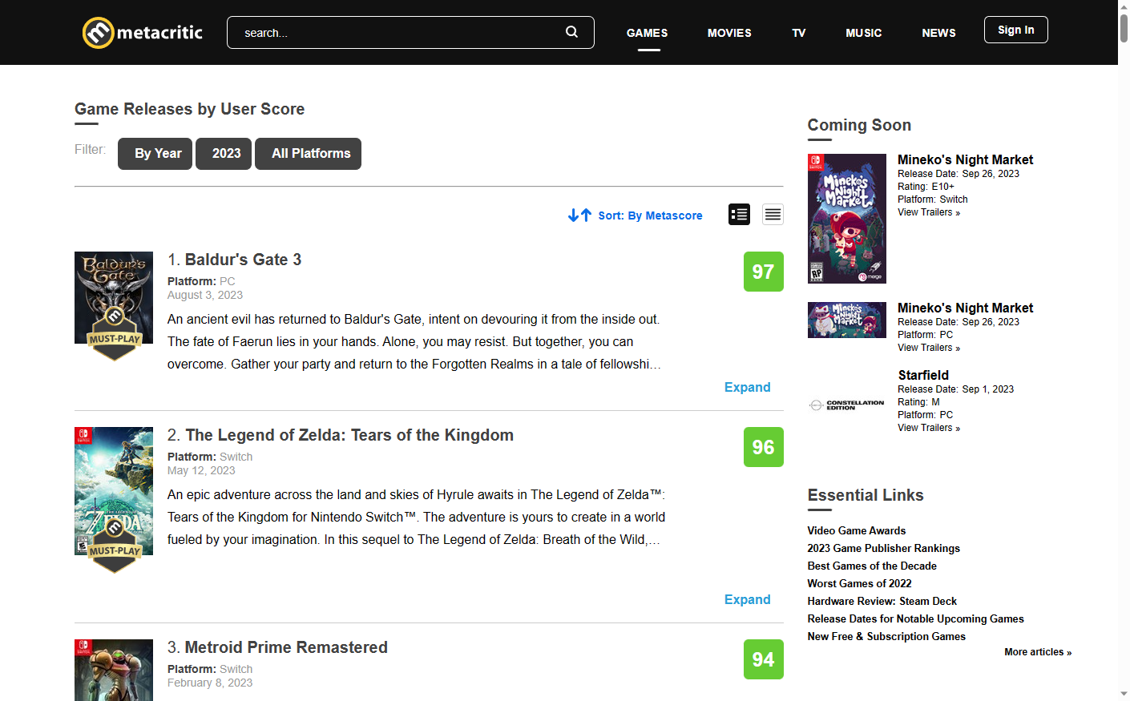Click the search magnifier icon
The height and width of the screenshot is (701, 1130).
coord(571,32)
